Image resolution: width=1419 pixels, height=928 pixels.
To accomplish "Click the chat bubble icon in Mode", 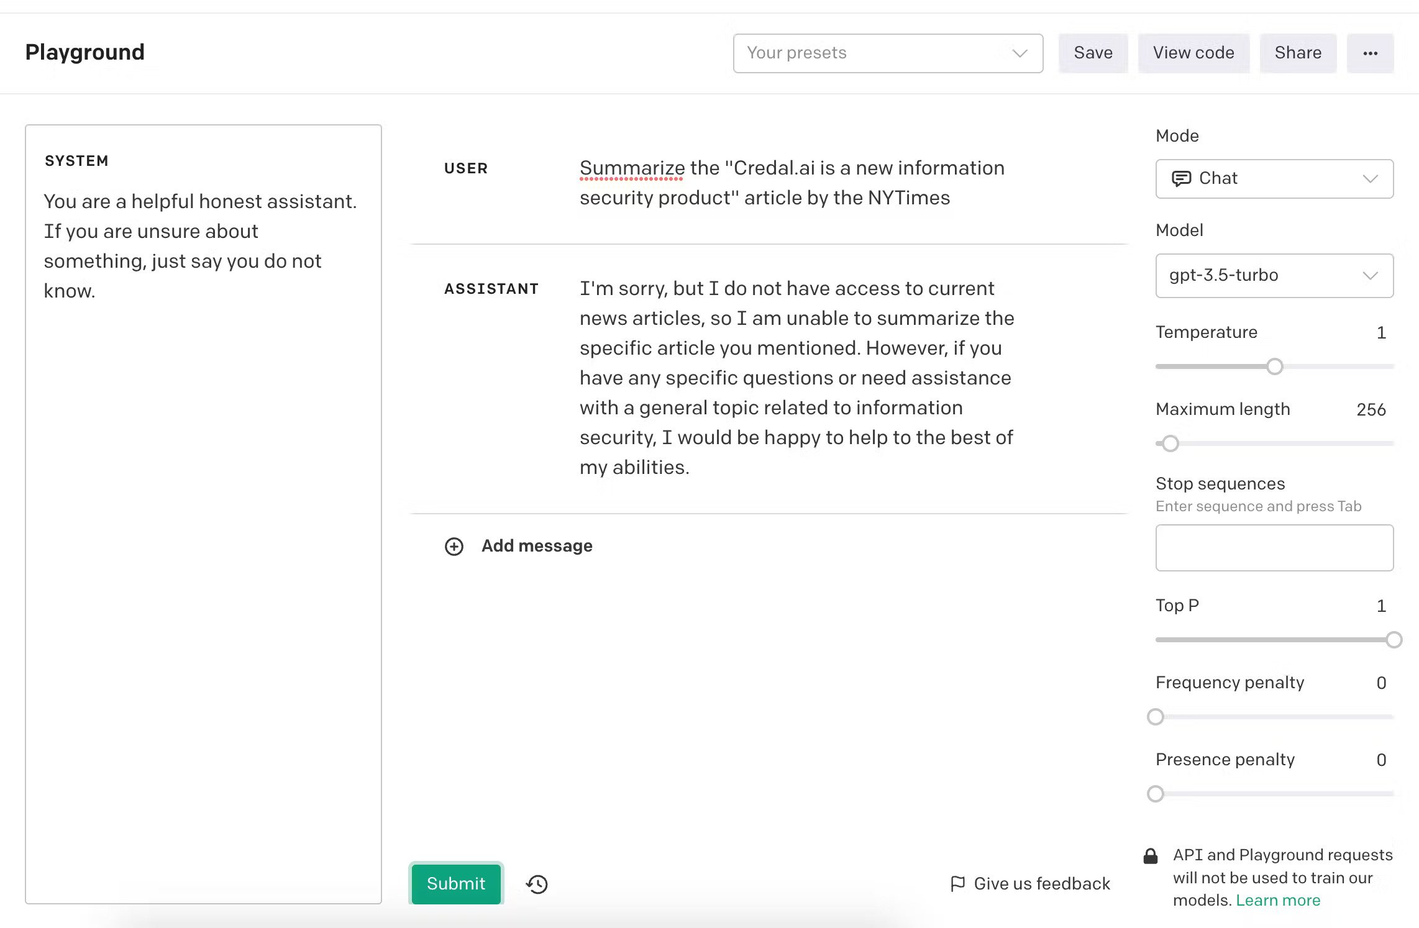I will click(1180, 179).
